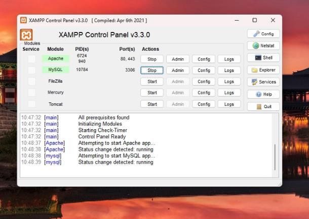The width and height of the screenshot is (309, 219).
Task: Click the MySQL PID 10784
Action: coord(82,69)
